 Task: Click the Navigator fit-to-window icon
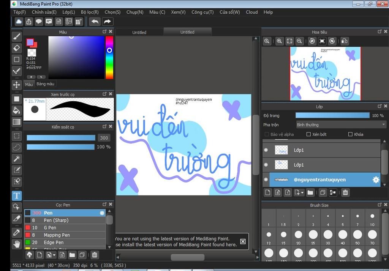click(x=289, y=41)
